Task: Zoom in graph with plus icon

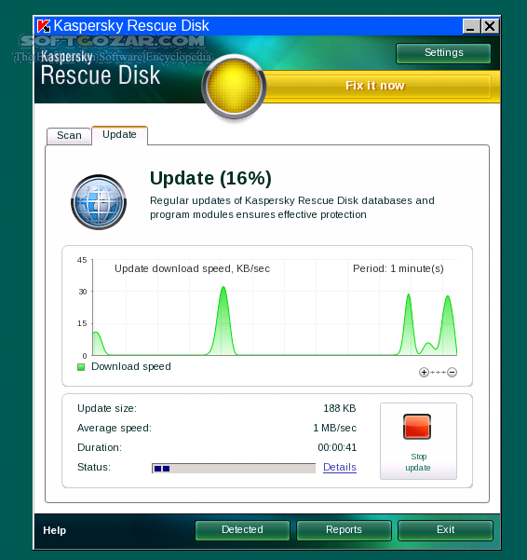Action: (424, 372)
